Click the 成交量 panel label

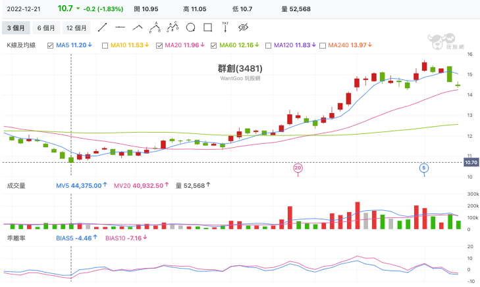tap(16, 186)
